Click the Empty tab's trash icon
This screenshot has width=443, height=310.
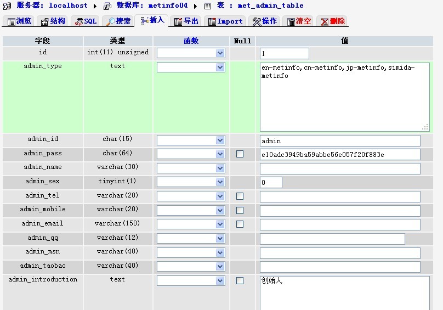291,22
